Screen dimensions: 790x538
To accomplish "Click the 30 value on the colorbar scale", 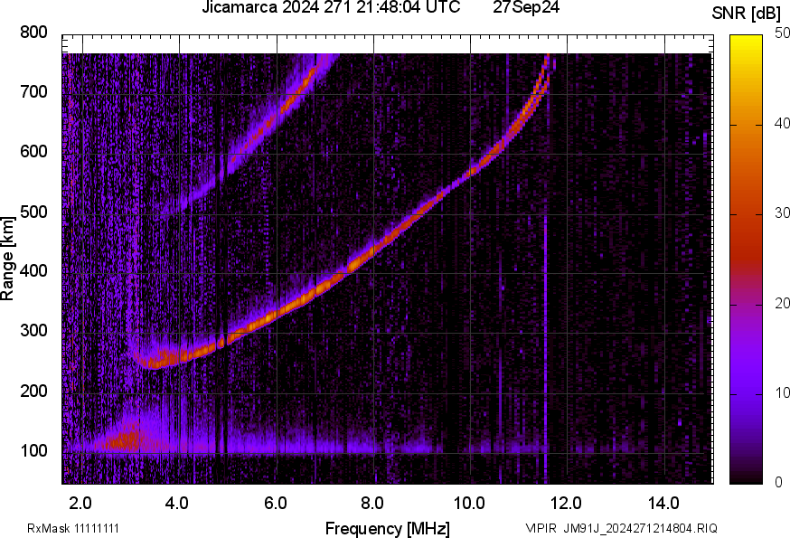I will 782,213.
